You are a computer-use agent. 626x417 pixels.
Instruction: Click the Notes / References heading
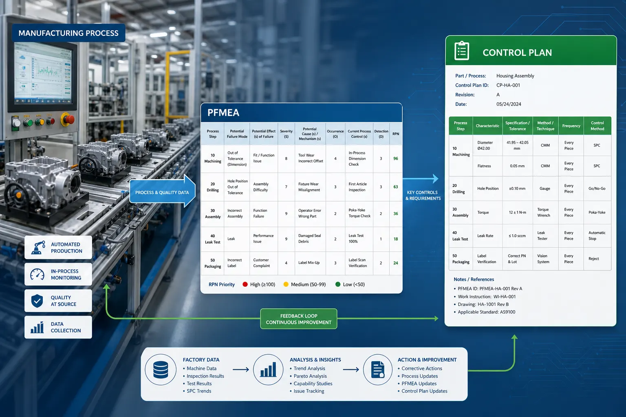point(474,279)
